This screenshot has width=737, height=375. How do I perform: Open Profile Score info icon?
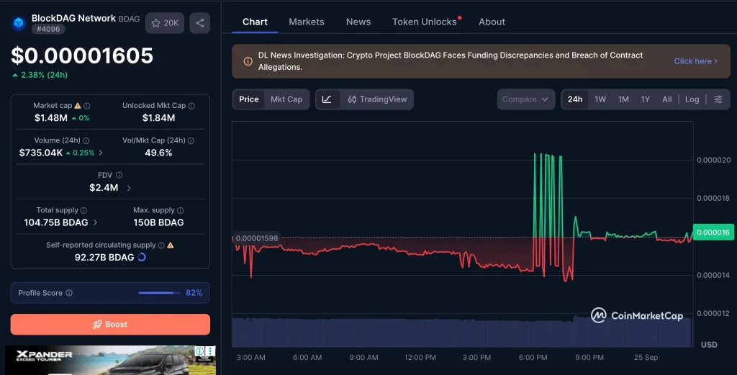(x=69, y=293)
